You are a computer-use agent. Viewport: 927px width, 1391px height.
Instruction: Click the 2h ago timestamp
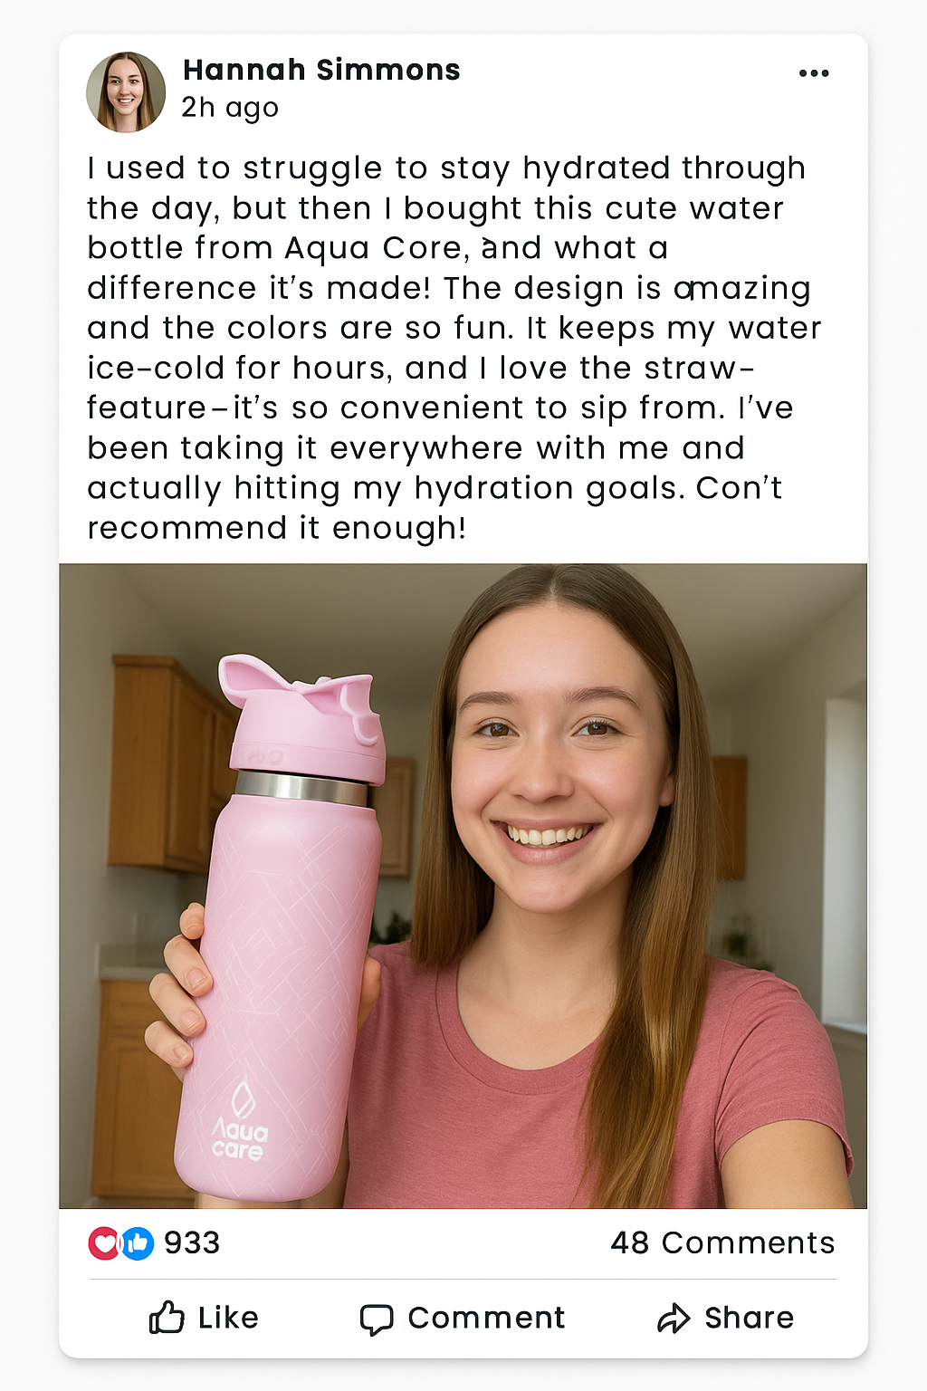tap(230, 108)
